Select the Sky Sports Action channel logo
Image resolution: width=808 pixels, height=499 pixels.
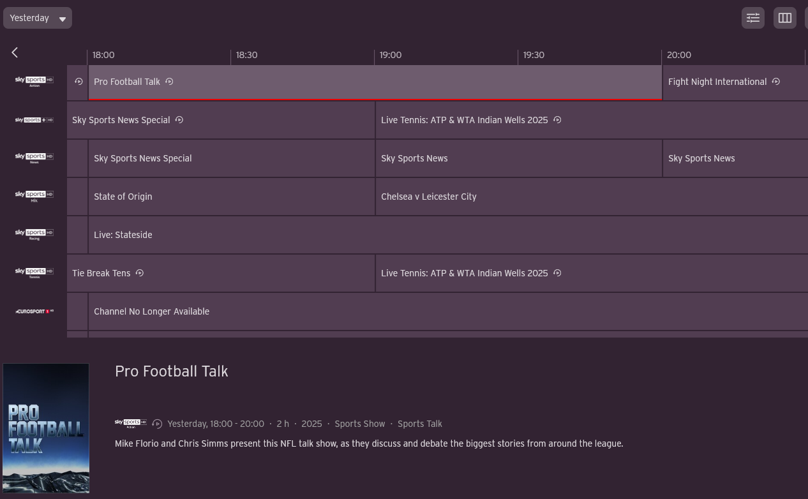click(34, 82)
